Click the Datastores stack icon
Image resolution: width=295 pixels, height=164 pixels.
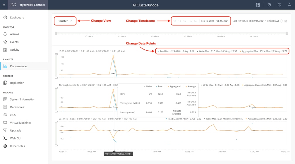[x=5, y=107]
